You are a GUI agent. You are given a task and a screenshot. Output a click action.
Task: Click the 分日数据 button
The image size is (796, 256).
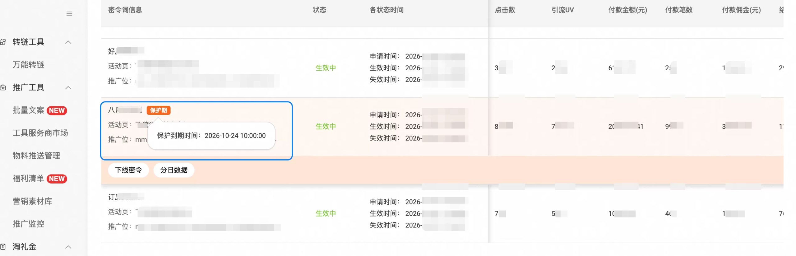tap(174, 170)
